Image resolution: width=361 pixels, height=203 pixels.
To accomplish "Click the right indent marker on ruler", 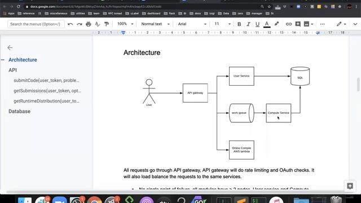I will tap(318, 33).
